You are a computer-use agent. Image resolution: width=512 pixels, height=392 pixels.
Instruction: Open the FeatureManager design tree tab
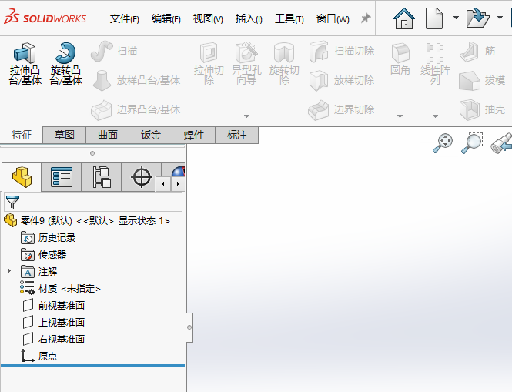[x=22, y=177]
